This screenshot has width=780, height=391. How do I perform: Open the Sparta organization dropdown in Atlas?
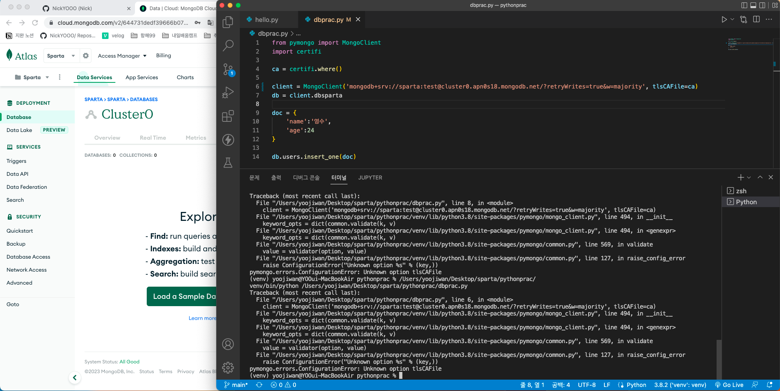tap(61, 56)
